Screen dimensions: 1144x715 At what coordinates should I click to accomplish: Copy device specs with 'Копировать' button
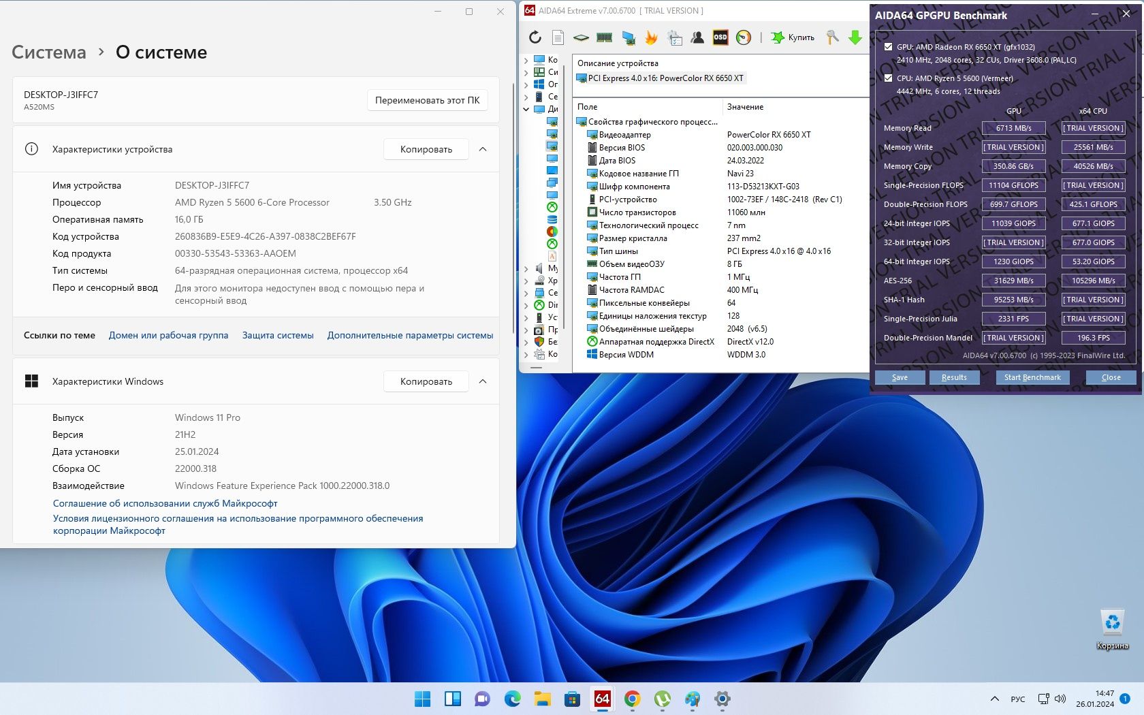pos(426,149)
